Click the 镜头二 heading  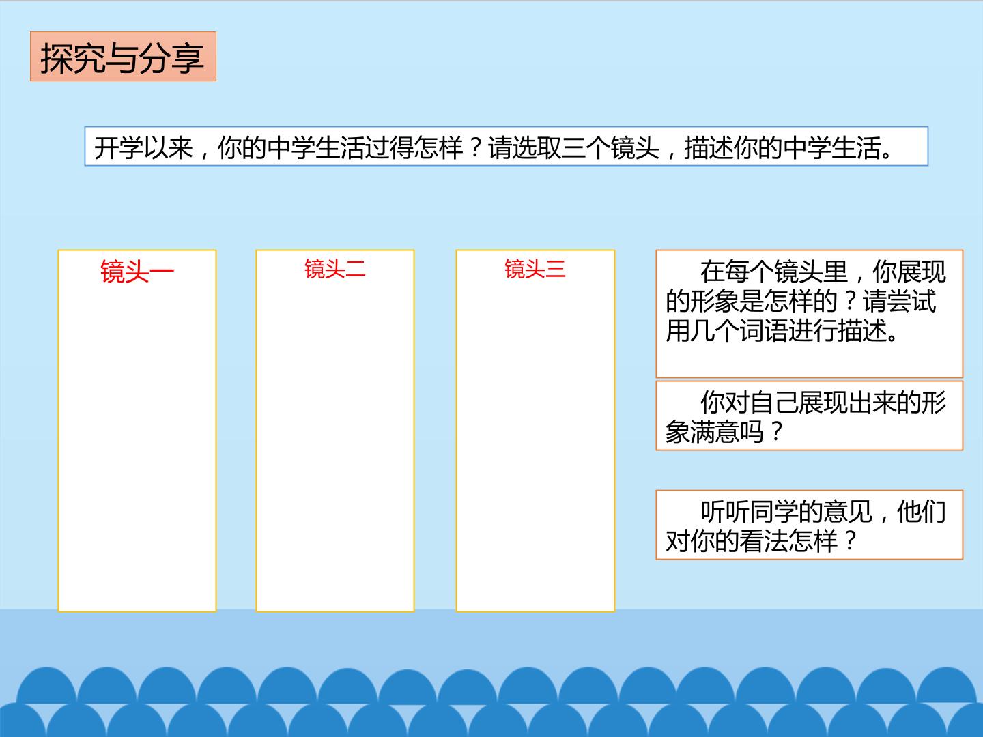point(334,269)
